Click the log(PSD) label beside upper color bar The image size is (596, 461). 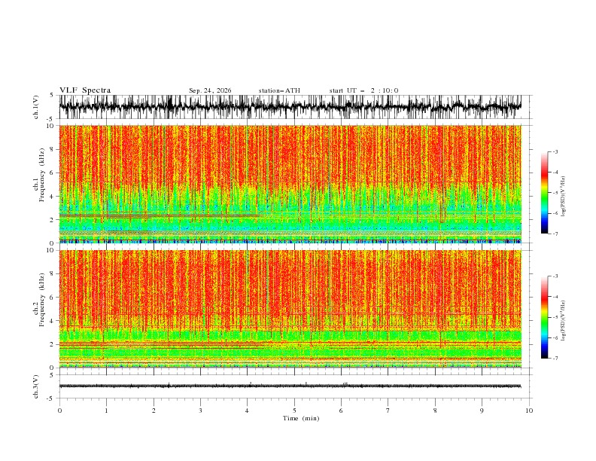[x=564, y=197]
